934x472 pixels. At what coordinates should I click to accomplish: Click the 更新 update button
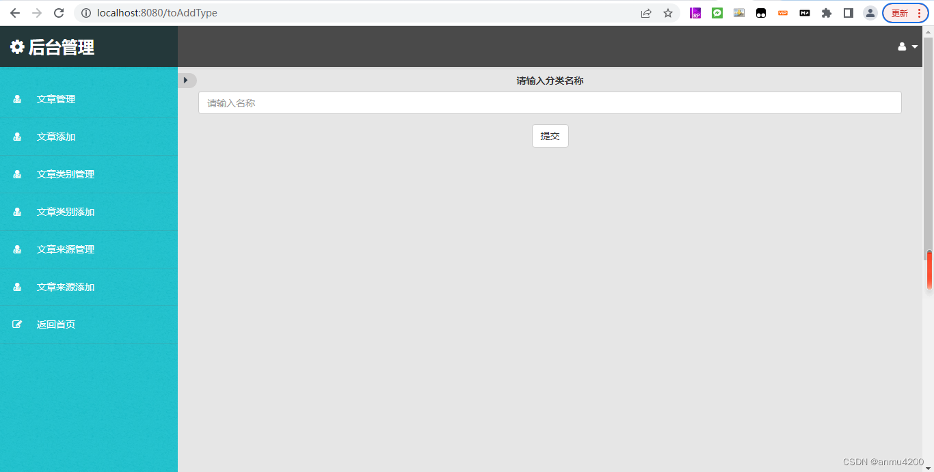pos(905,13)
